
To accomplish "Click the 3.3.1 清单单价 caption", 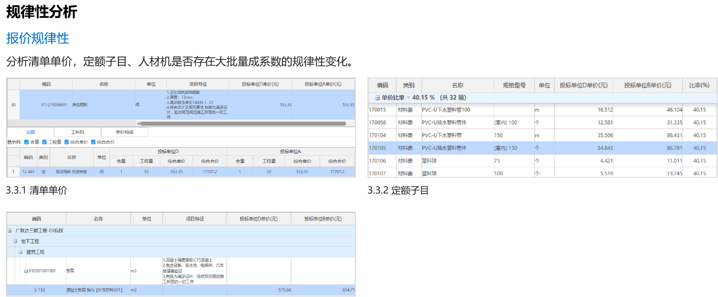I will click(37, 190).
